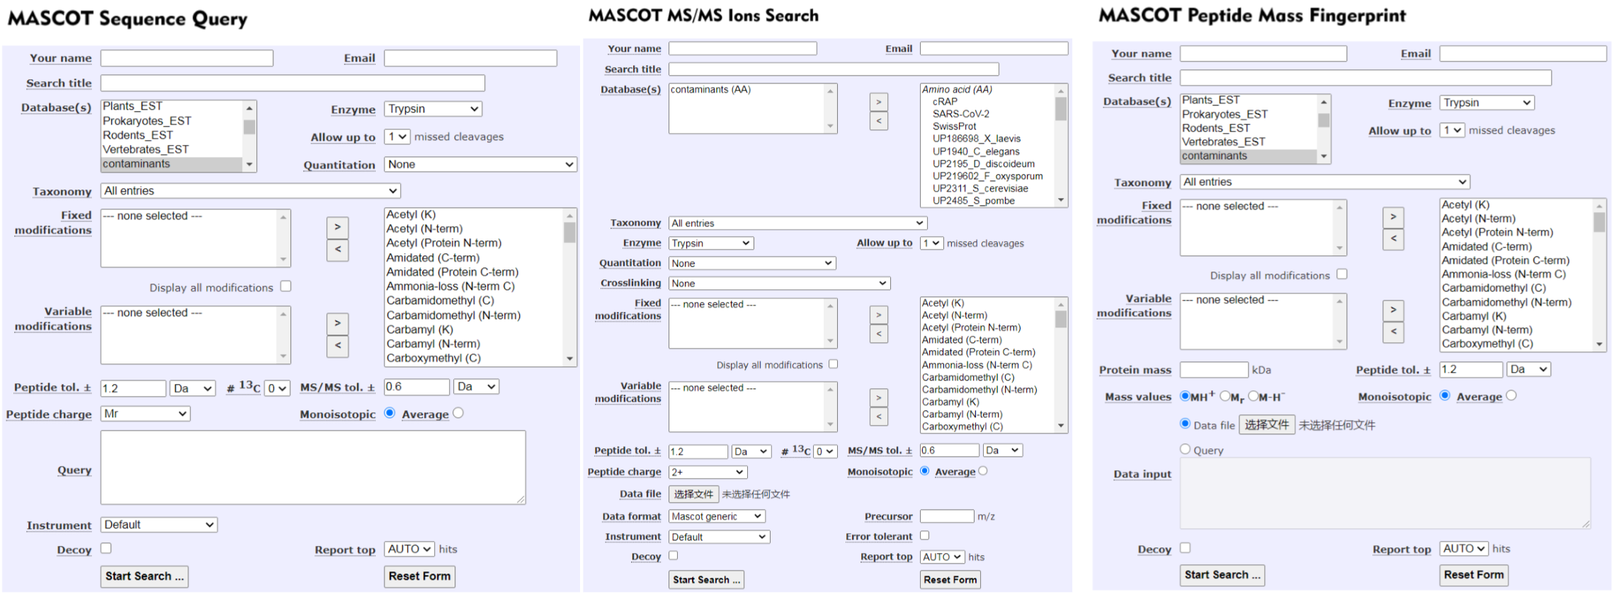Enable Decoy in Peptide Mass Fingerprint

coord(1186,547)
